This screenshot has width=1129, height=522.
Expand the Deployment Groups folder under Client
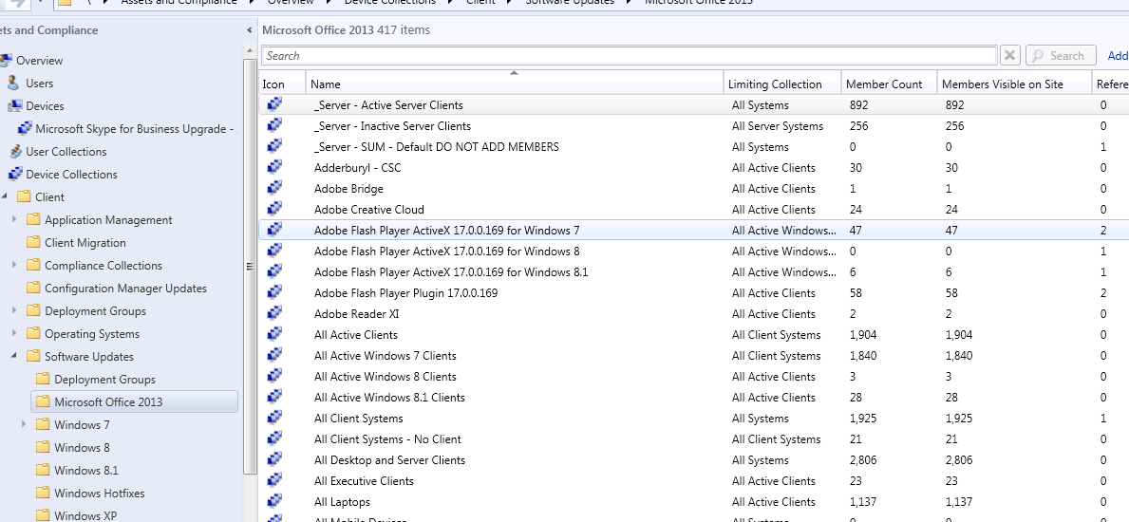point(14,311)
